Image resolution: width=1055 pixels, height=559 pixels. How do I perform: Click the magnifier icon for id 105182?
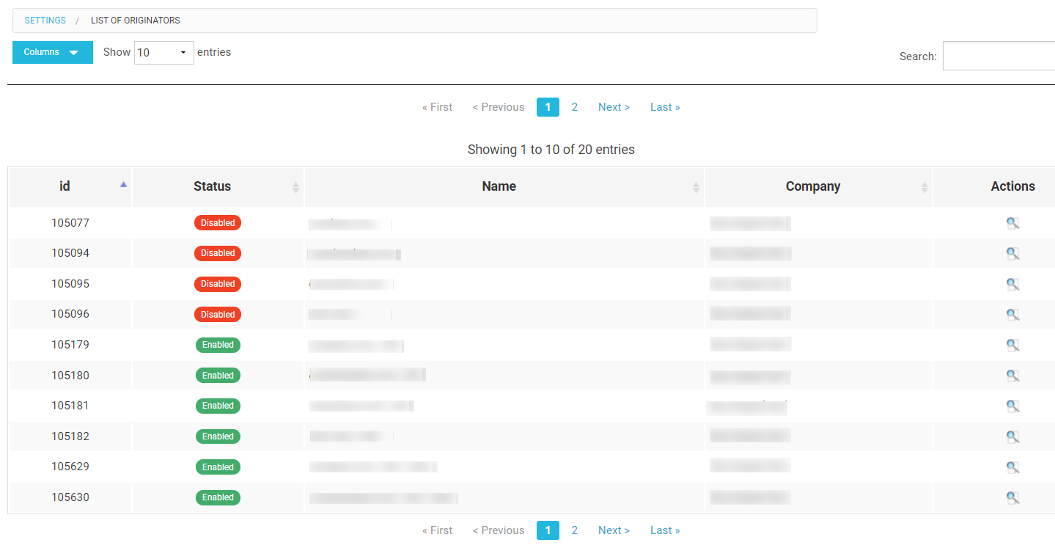(1012, 436)
